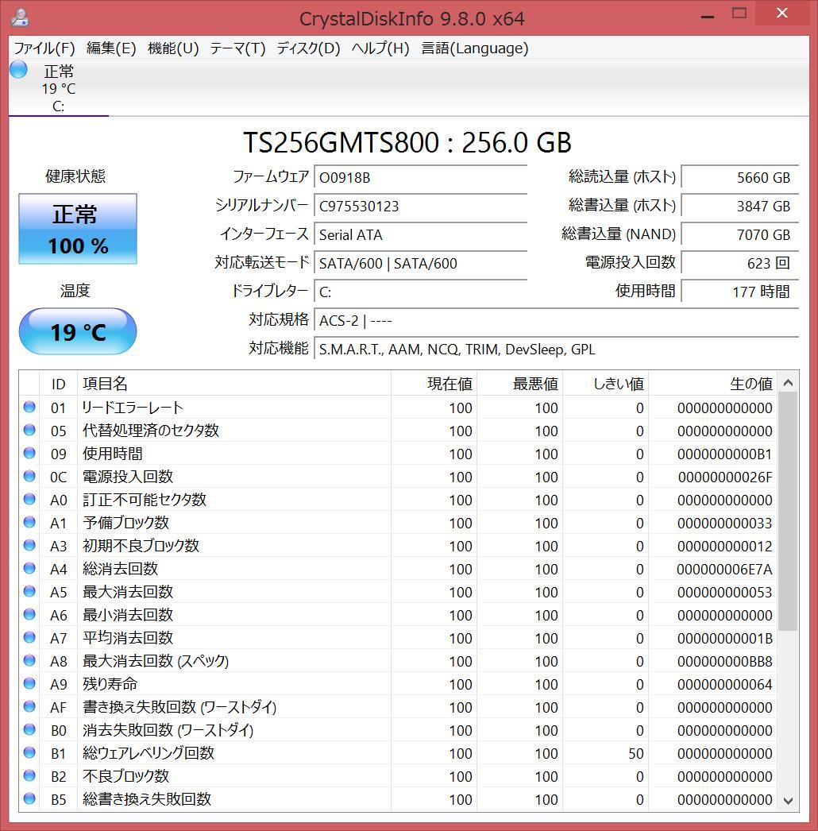Open the 編集(E) menu
Viewport: 818px width, 831px height.
coord(111,48)
